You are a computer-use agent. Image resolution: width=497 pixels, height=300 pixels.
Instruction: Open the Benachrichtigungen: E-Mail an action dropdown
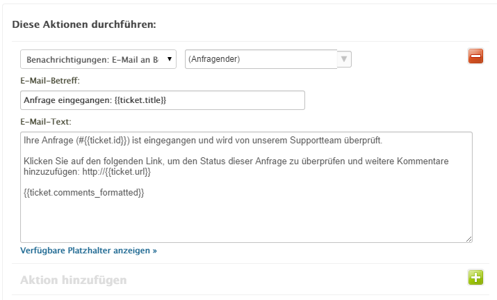98,59
